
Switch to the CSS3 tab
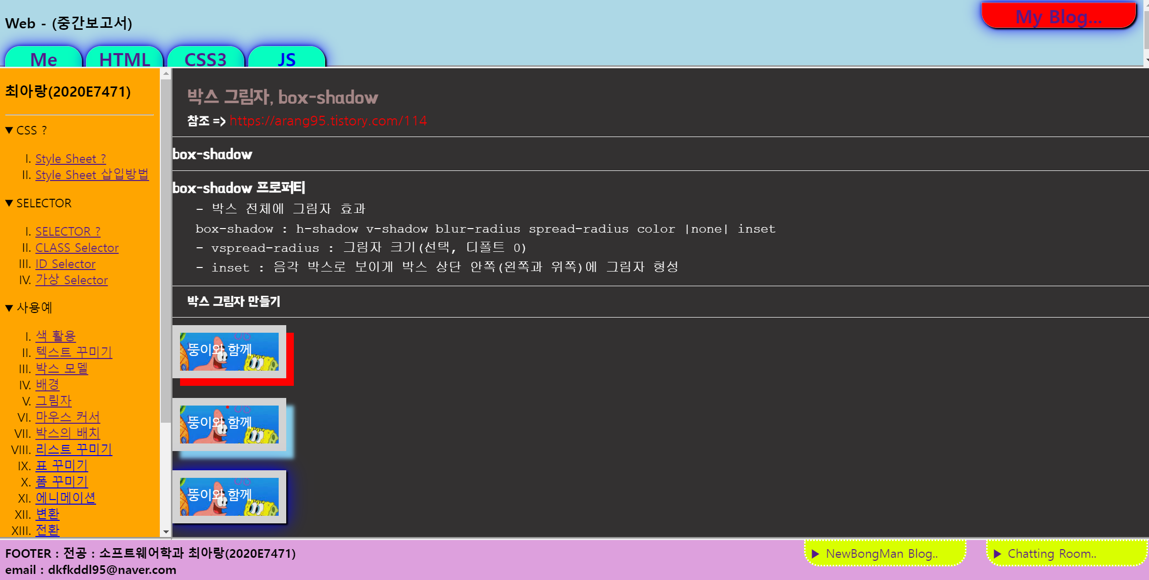click(205, 59)
